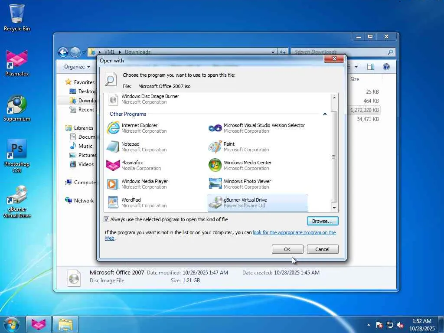Select Internet Explorer in the program list
Image resolution: width=444 pixels, height=333 pixels.
pyautogui.click(x=137, y=128)
